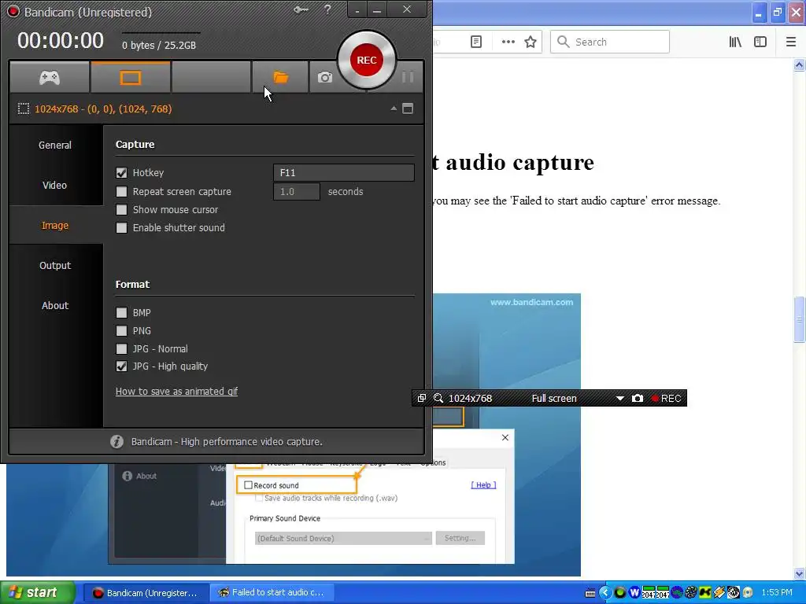Screen dimensions: 806x604
Task: Select the Image settings tab
Action: [55, 225]
